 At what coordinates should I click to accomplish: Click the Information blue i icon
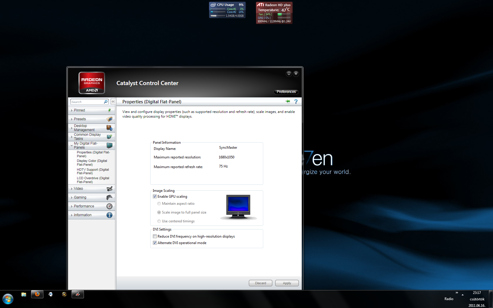tap(109, 215)
